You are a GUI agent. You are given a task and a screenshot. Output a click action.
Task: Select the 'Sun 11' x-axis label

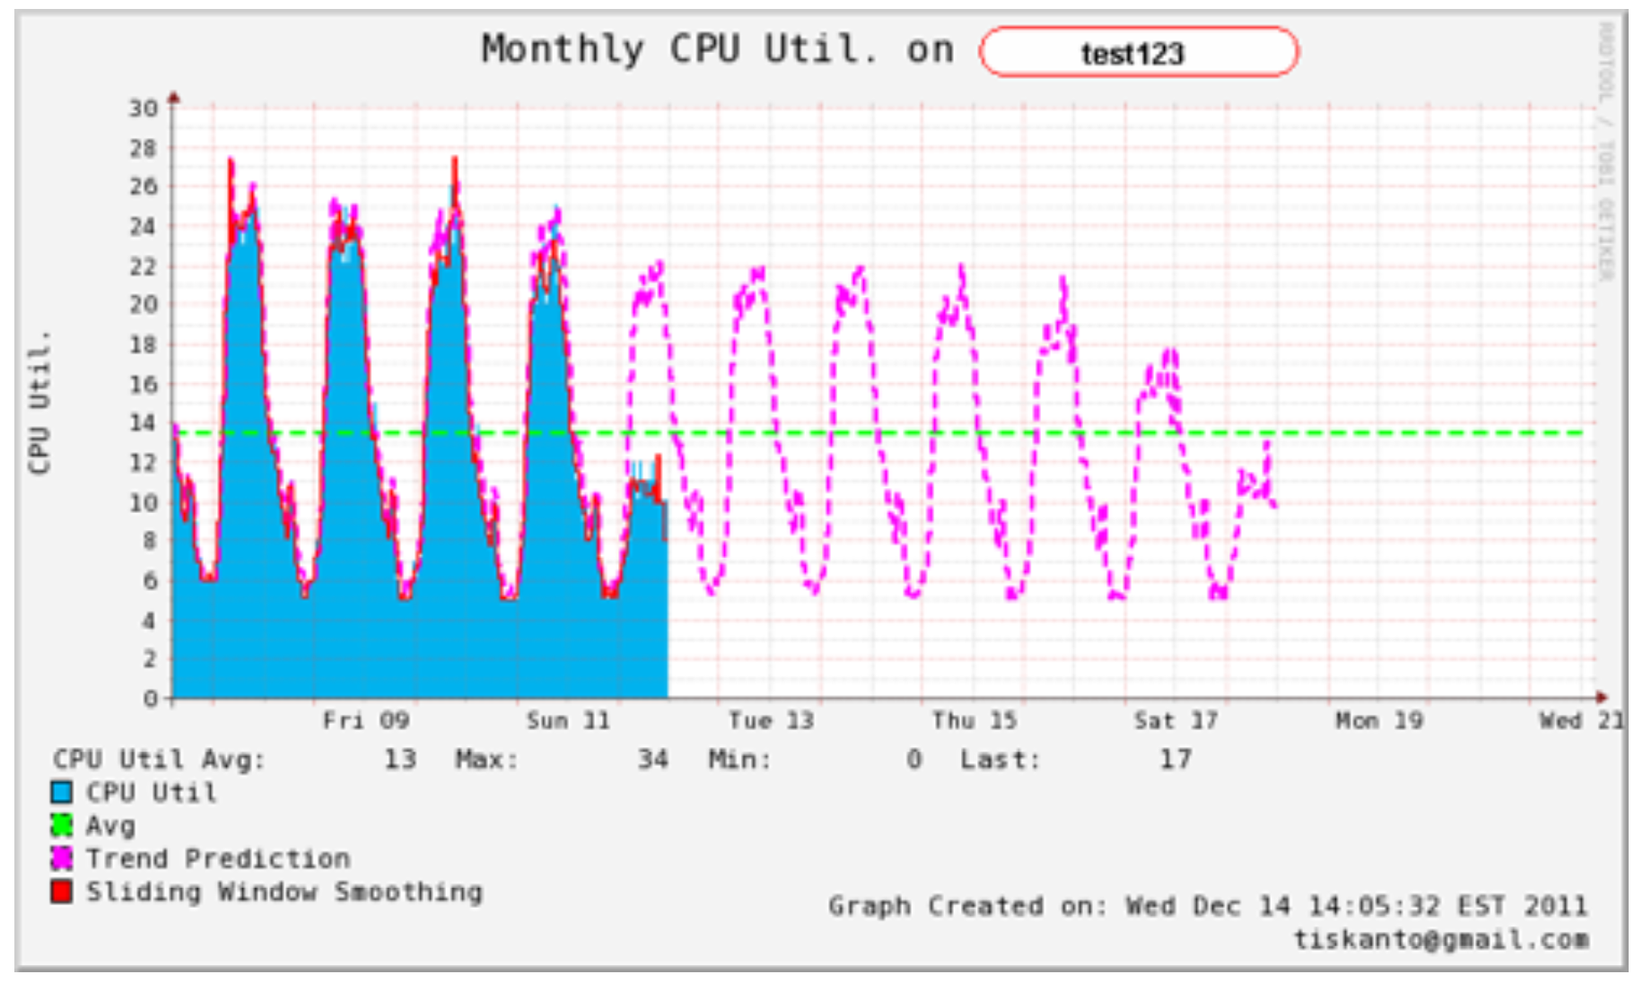(x=568, y=720)
